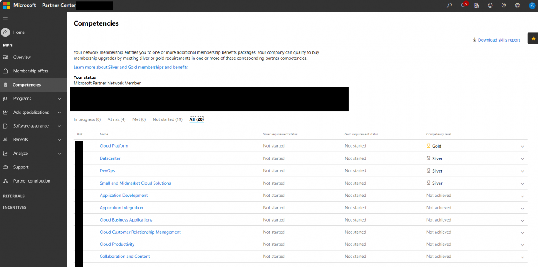Expand the DevOps row chevron
The image size is (538, 267).
[x=522, y=171]
